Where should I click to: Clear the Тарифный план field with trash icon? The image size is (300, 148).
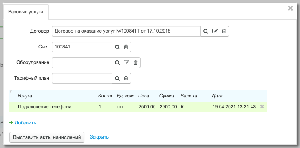[x=126, y=78]
